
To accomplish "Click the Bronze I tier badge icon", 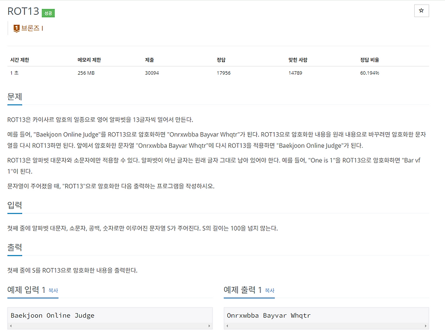I will tap(17, 28).
